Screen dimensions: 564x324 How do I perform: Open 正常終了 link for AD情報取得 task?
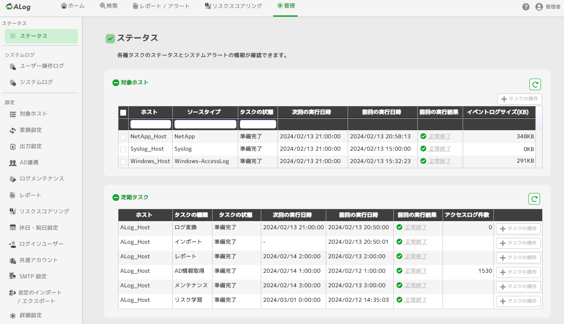[x=416, y=271]
